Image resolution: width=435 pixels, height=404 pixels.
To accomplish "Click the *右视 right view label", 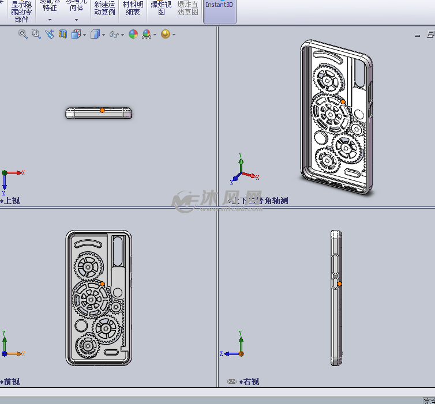I will click(x=249, y=382).
